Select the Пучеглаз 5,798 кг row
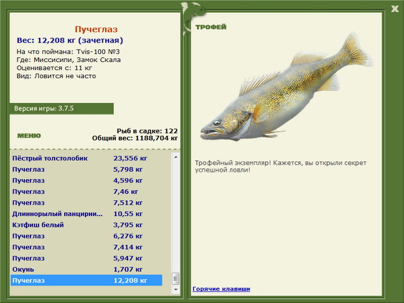This screenshot has height=303, width=404. 86,170
